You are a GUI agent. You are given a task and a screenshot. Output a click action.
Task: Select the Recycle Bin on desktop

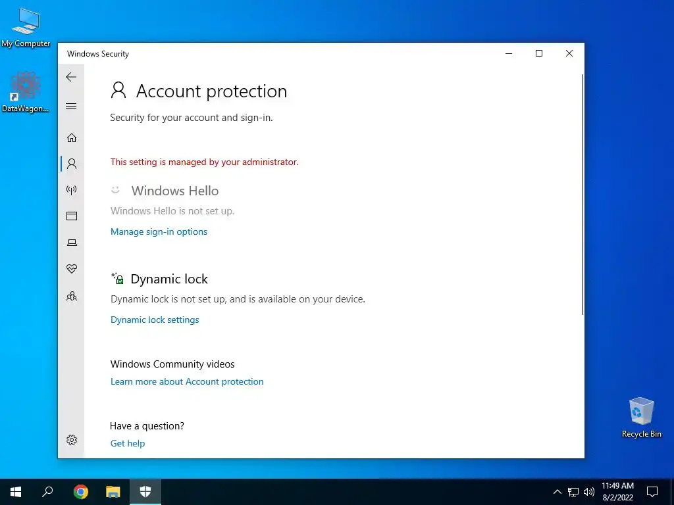tap(641, 418)
